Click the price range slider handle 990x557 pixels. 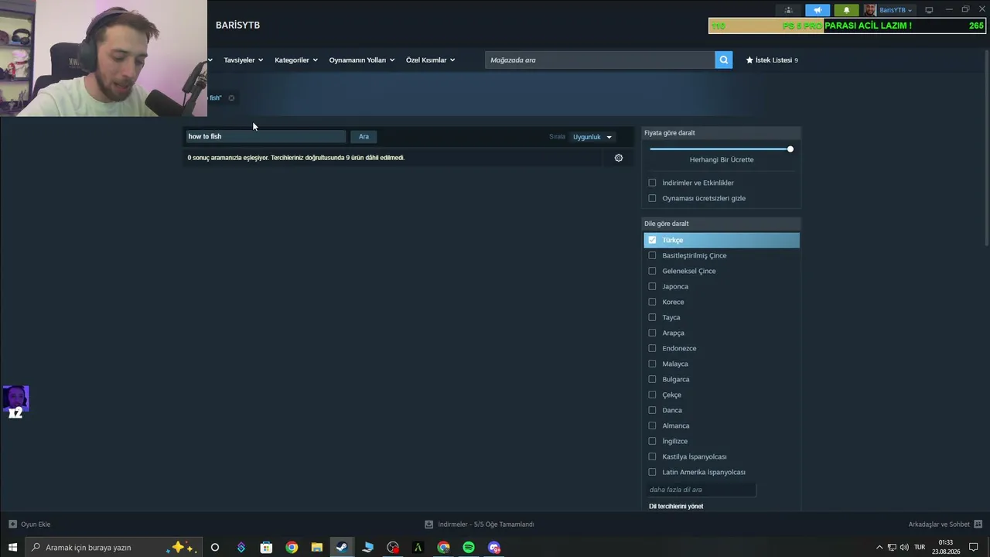coord(790,149)
